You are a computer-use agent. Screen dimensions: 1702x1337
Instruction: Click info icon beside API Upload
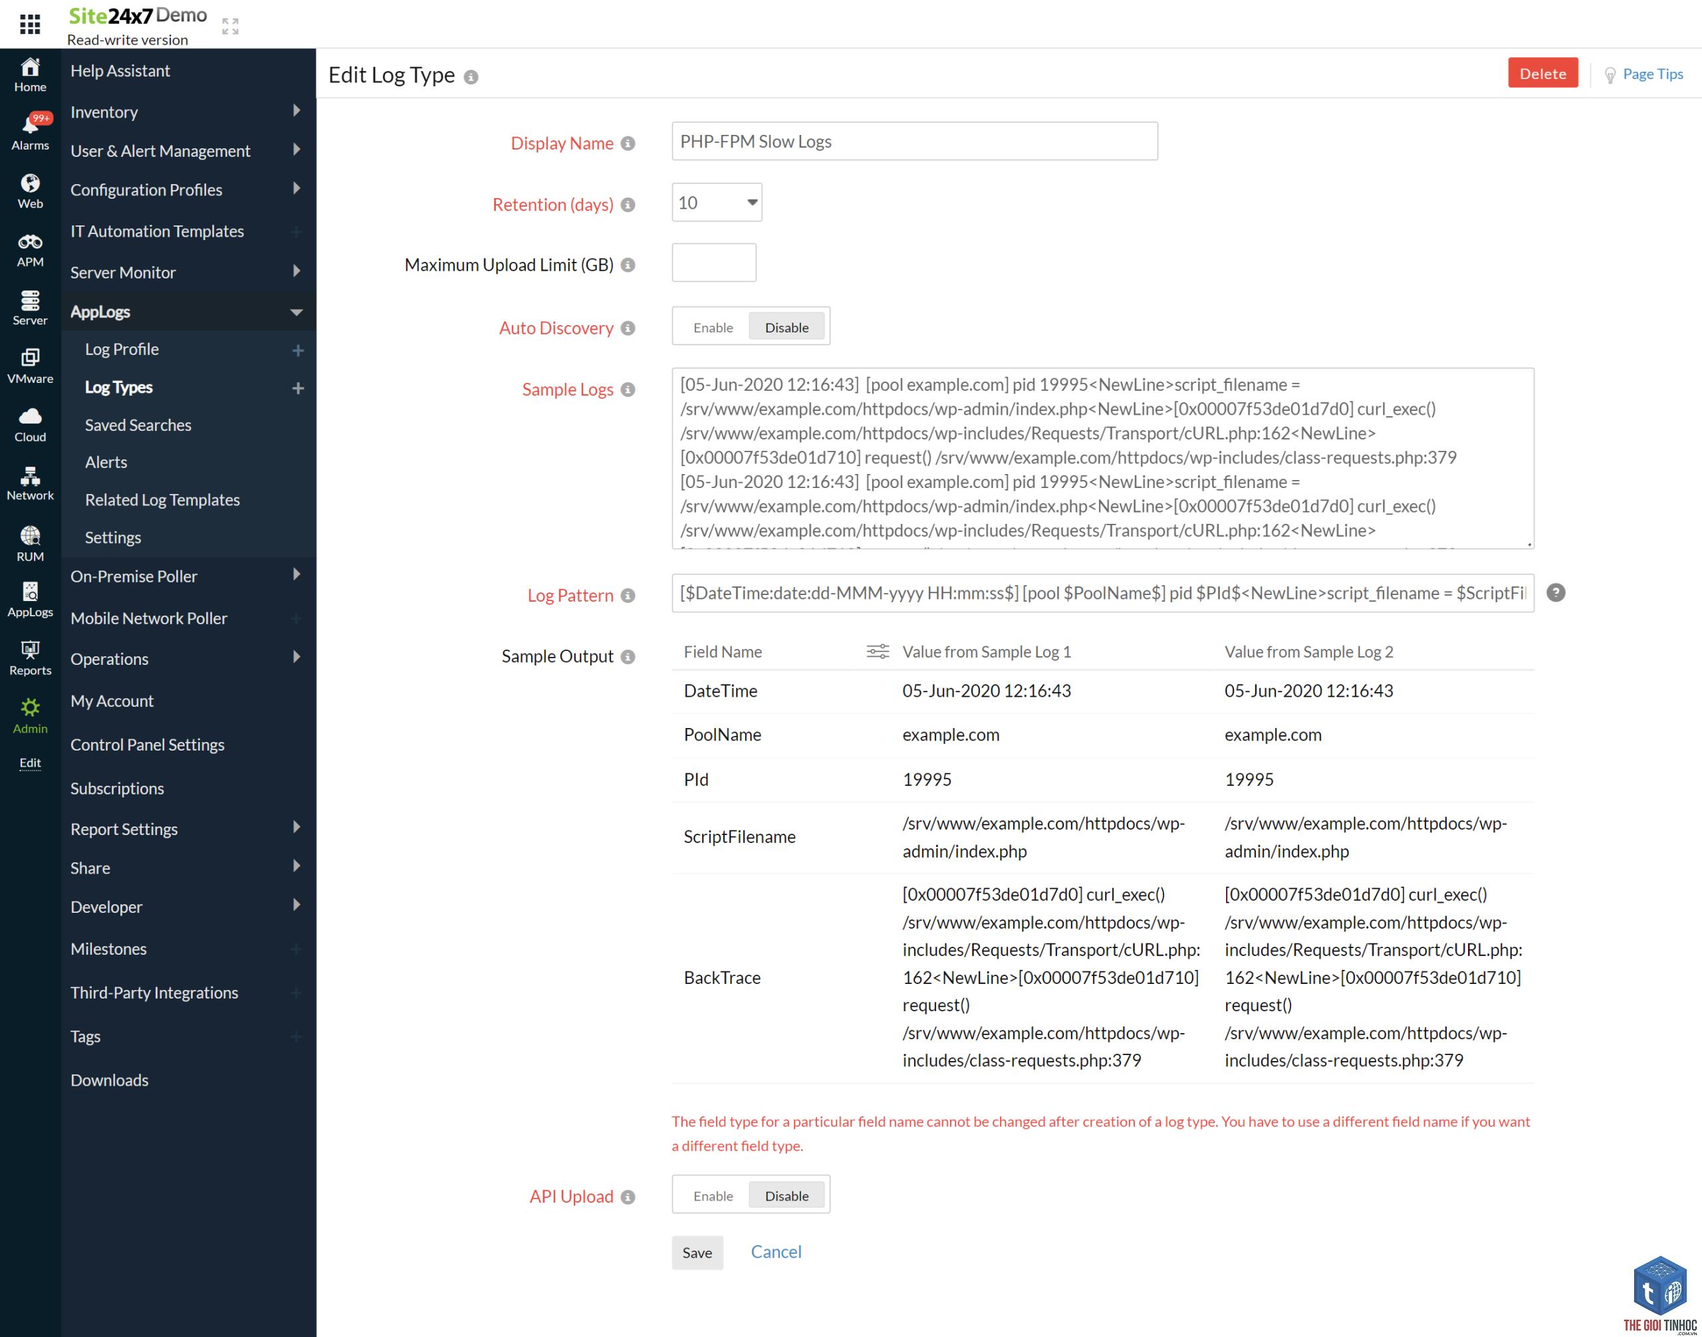coord(628,1197)
